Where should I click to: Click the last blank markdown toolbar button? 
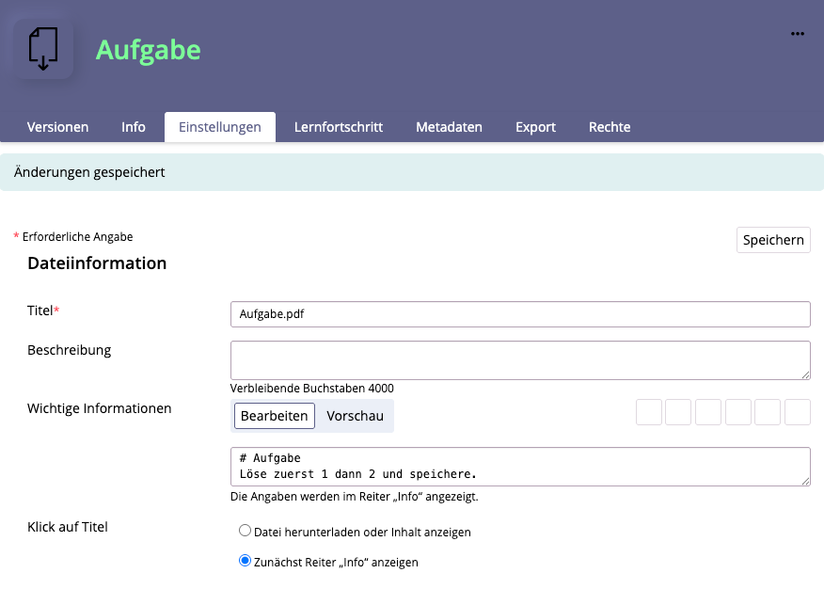(x=797, y=412)
